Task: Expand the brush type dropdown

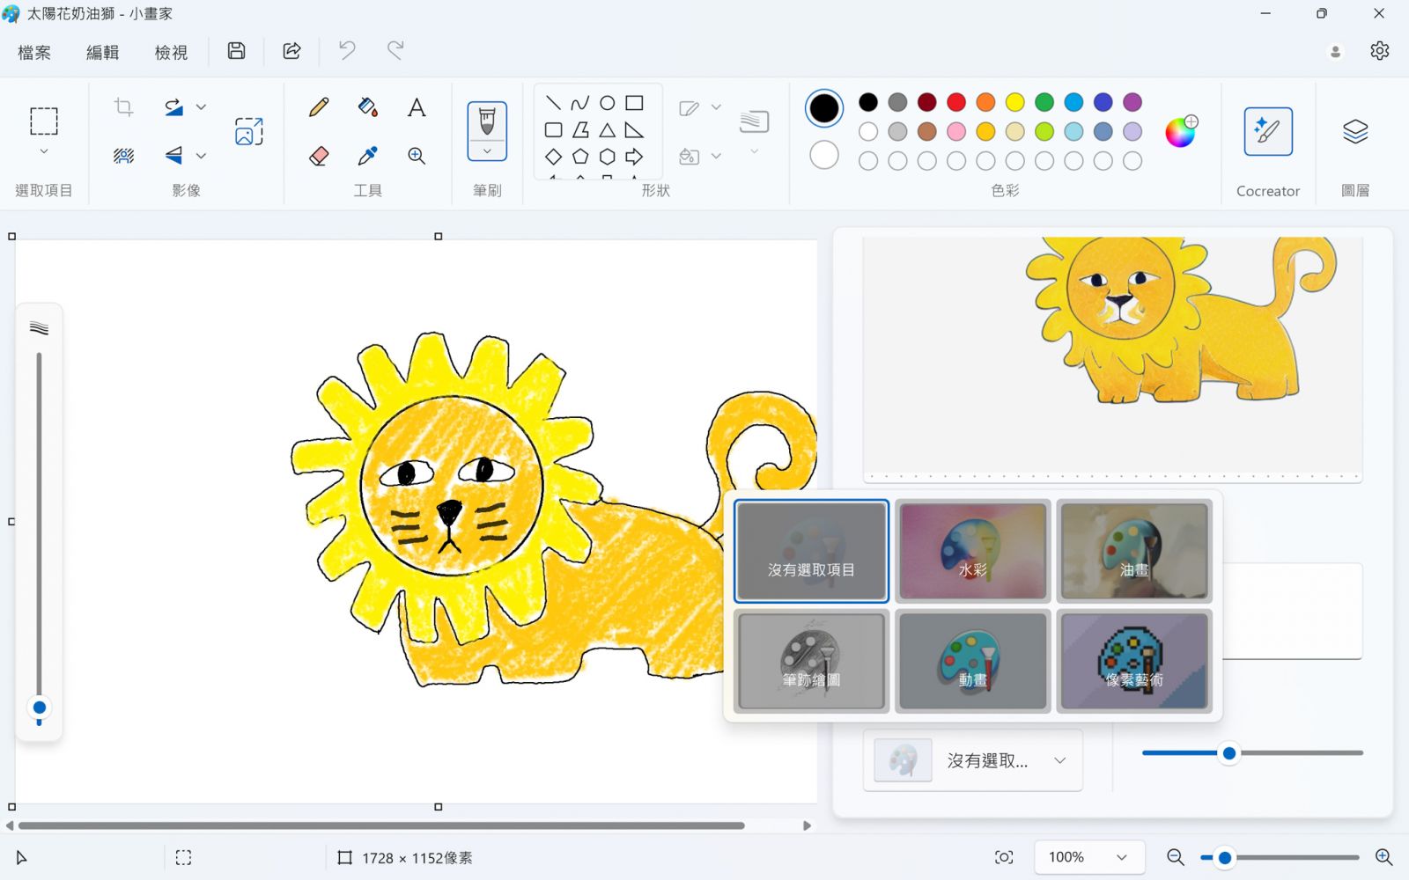Action: [x=487, y=151]
